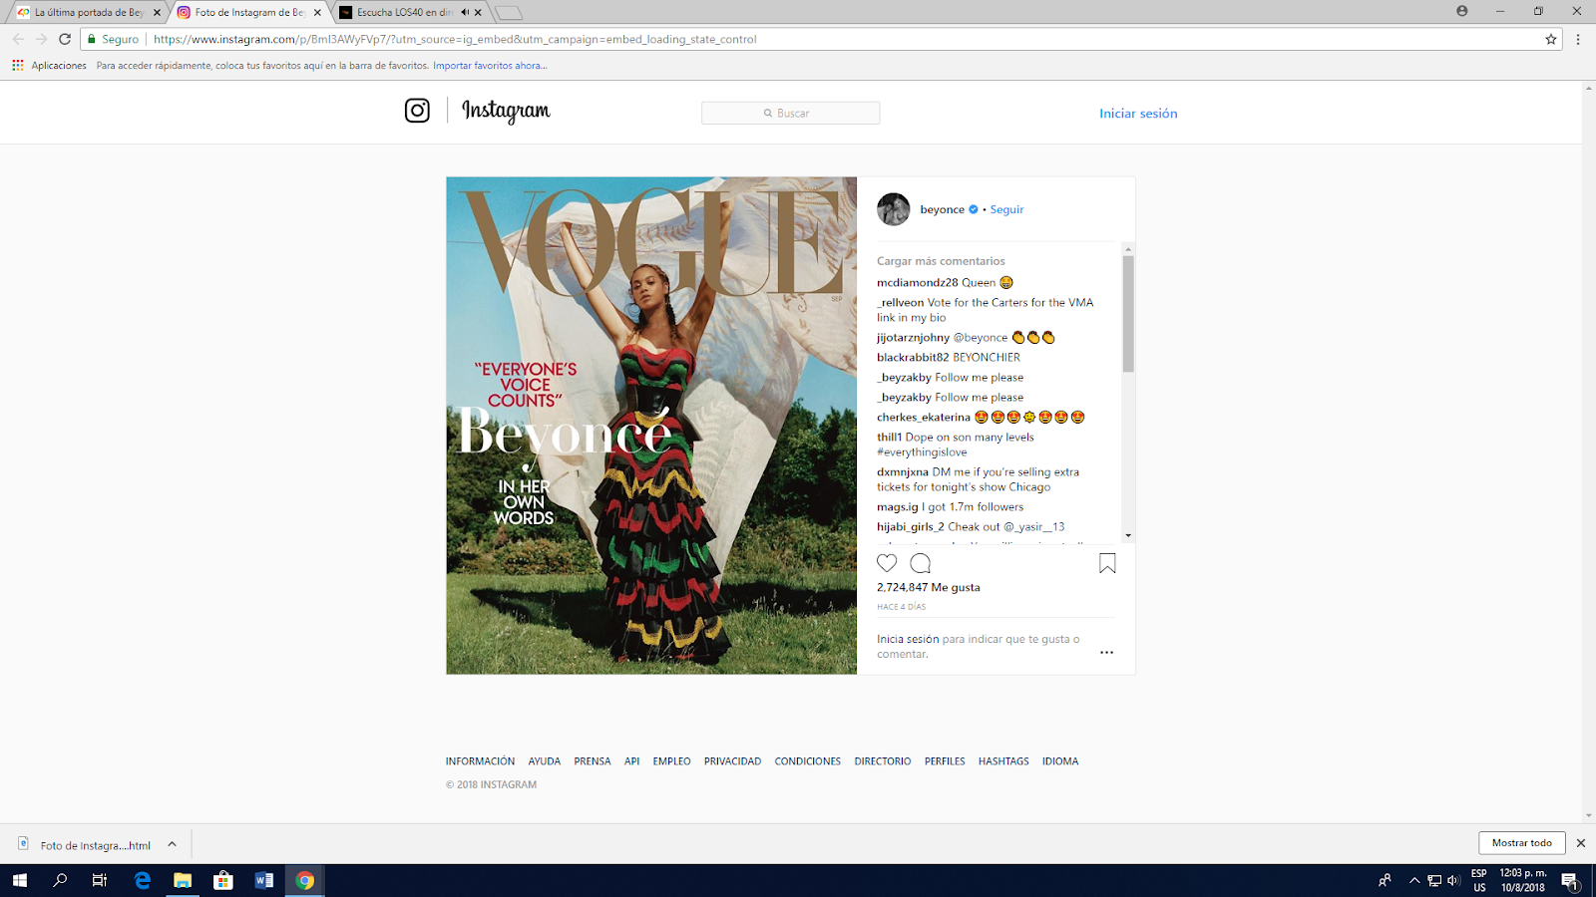Open the three-dot more options menu

pyautogui.click(x=1106, y=653)
